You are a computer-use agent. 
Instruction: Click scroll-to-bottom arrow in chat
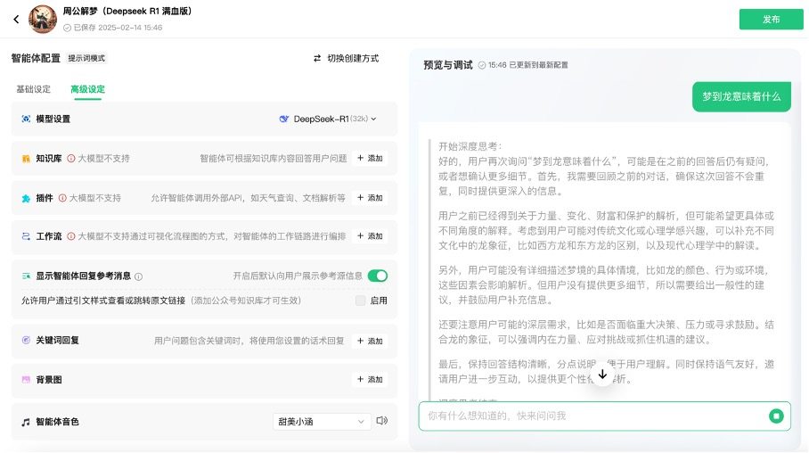(602, 375)
